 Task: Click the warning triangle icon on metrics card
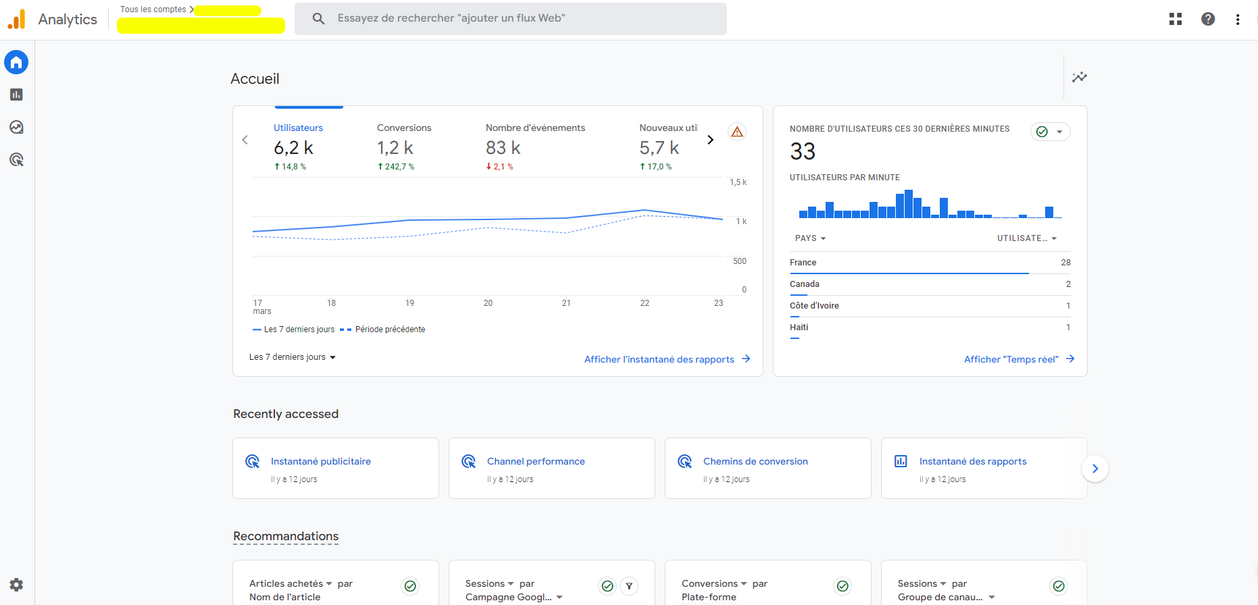pos(737,132)
